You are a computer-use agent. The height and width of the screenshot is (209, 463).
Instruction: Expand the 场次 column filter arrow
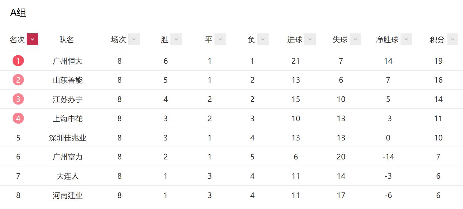tap(134, 39)
